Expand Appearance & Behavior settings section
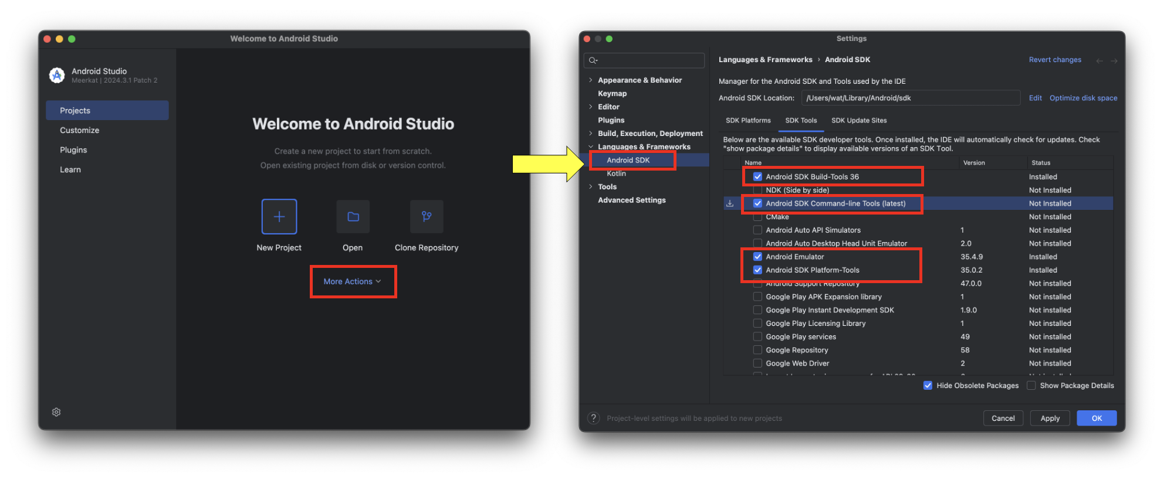Image resolution: width=1157 pixels, height=483 pixels. coord(590,80)
